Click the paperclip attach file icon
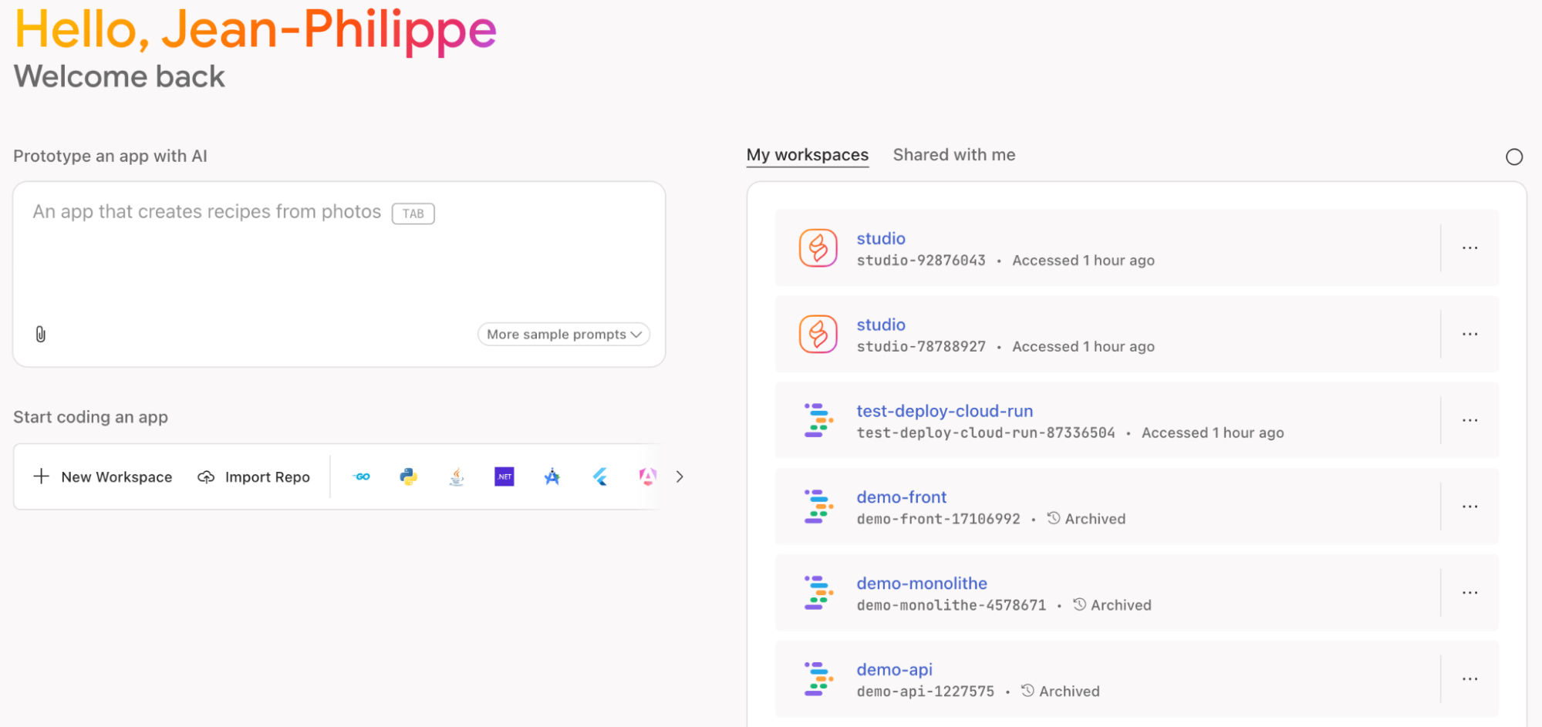The height and width of the screenshot is (727, 1542). pos(41,334)
